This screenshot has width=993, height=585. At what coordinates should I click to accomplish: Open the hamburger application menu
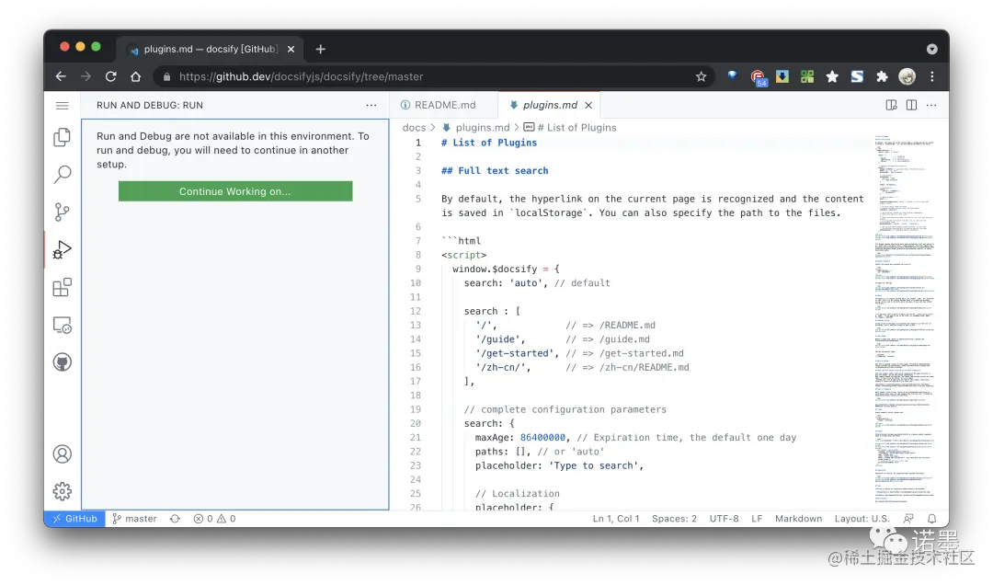point(63,105)
